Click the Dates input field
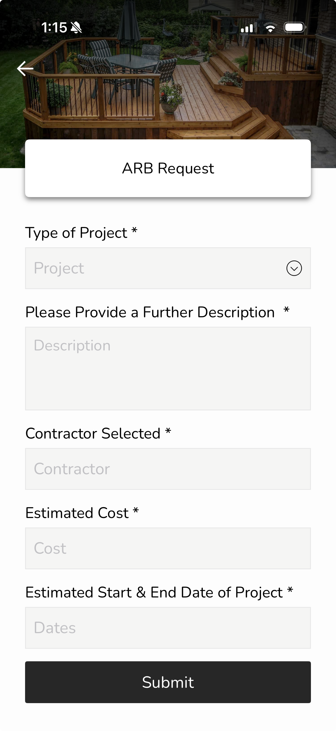This screenshot has width=336, height=731. tap(168, 628)
